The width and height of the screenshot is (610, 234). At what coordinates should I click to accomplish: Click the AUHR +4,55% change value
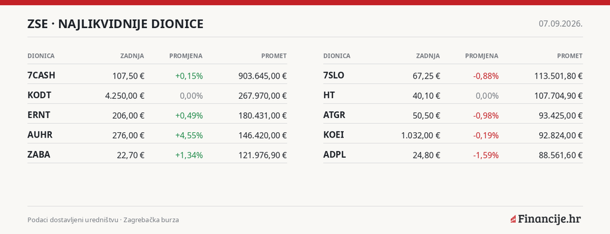coord(189,135)
